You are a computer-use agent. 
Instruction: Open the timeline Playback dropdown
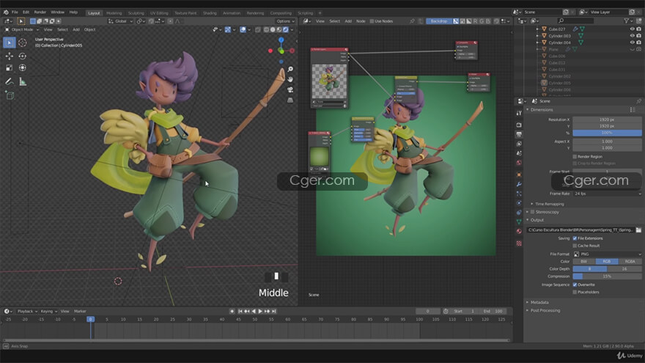tap(27, 312)
